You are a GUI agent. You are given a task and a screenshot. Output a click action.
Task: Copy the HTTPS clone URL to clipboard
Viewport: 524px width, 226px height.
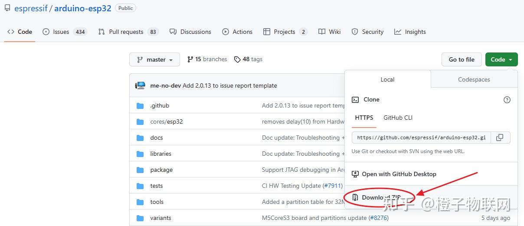[500, 138]
